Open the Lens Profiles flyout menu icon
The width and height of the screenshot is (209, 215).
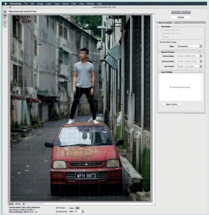[200, 72]
